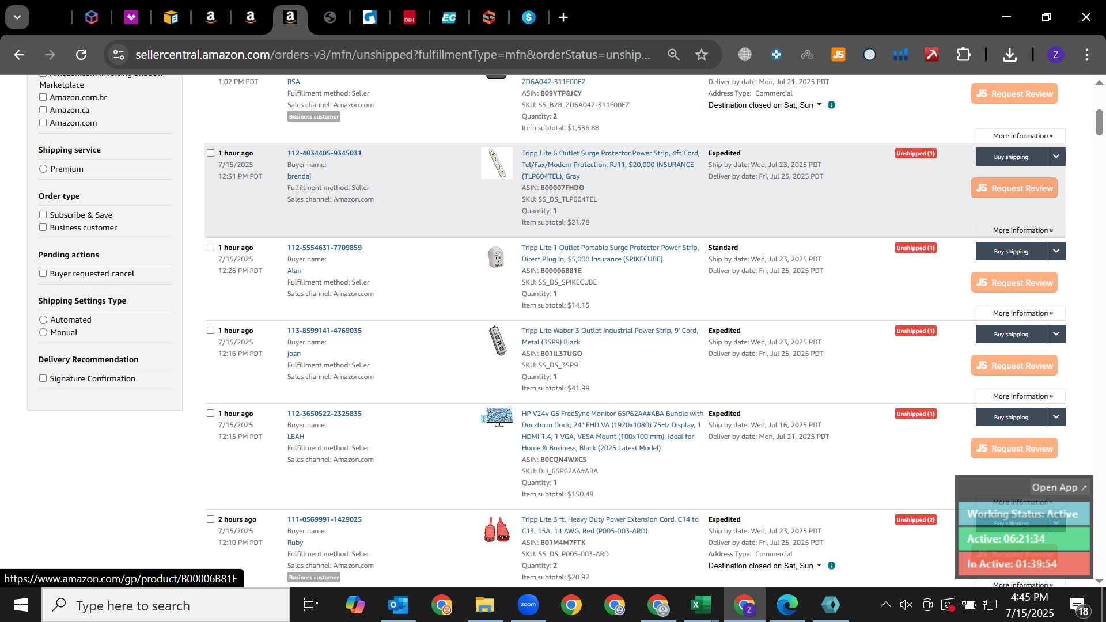Image resolution: width=1106 pixels, height=622 pixels.
Task: Enable Subscribe & Save filter
Action: pos(43,215)
